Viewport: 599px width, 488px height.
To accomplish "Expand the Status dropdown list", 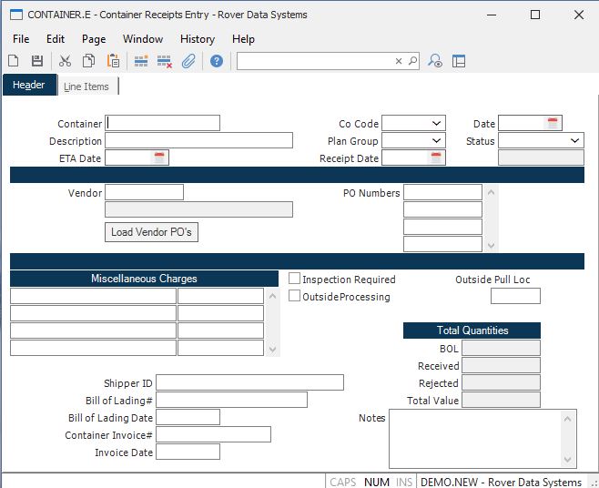I will click(x=575, y=140).
